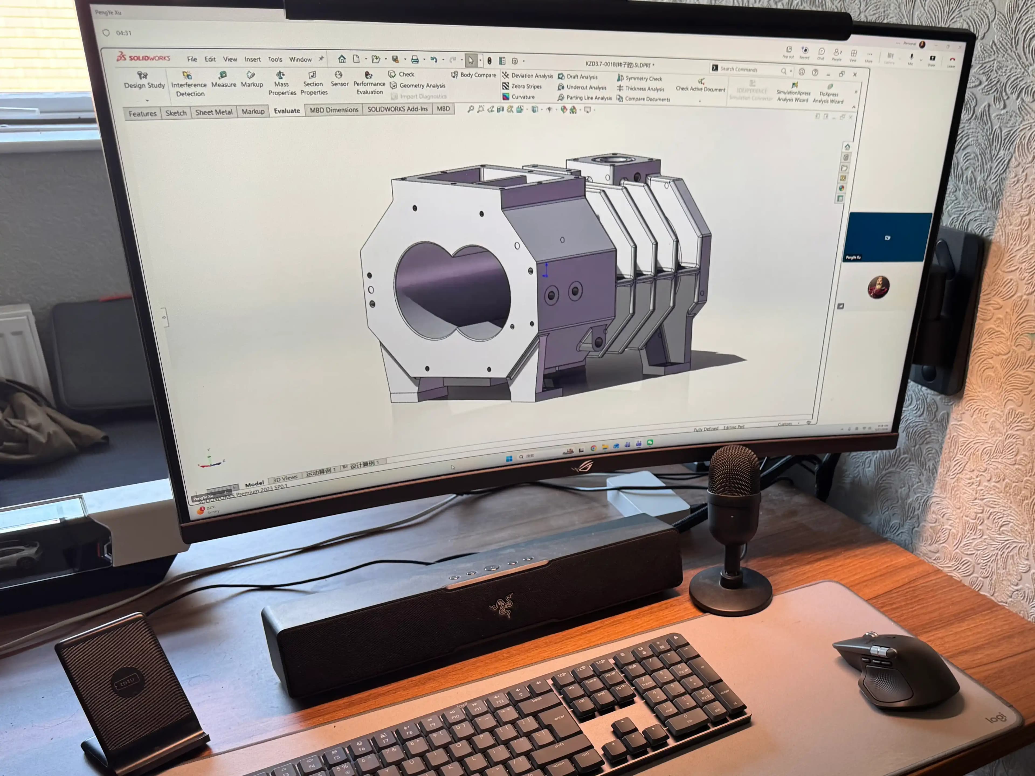This screenshot has height=776, width=1035.
Task: Pin the menu bar
Action: pos(321,58)
